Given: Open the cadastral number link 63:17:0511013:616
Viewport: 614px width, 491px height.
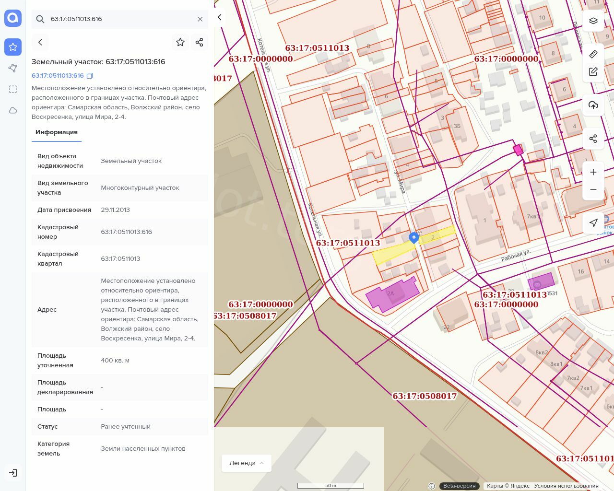Looking at the screenshot, I should click(58, 76).
